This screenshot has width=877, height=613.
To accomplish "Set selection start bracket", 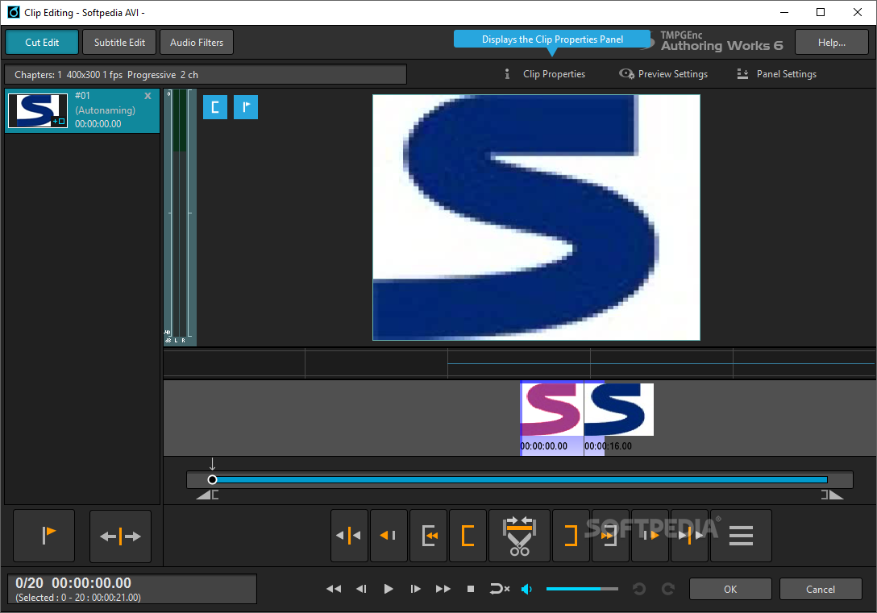I will [468, 536].
